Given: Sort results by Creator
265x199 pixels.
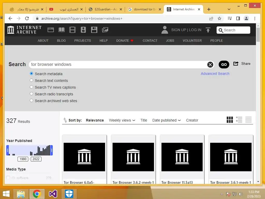Looking at the screenshot, I should pyautogui.click(x=192, y=120).
